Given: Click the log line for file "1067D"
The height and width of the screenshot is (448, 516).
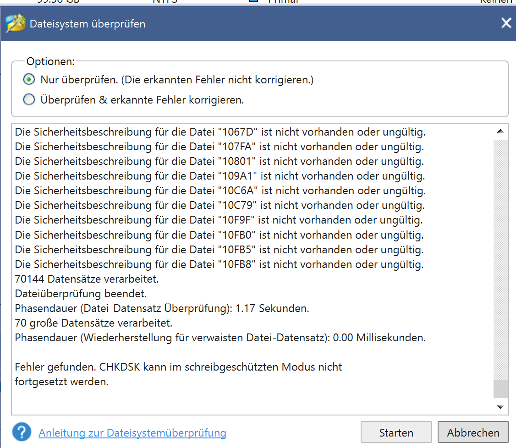Looking at the screenshot, I should point(220,133).
